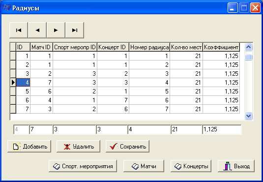This screenshot has width=263, height=182.
Task: Click current-row indicator arrow for ID 4
Action: 13,83
